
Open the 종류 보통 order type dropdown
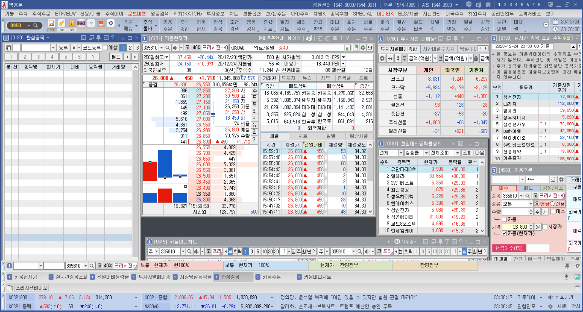[530, 204]
